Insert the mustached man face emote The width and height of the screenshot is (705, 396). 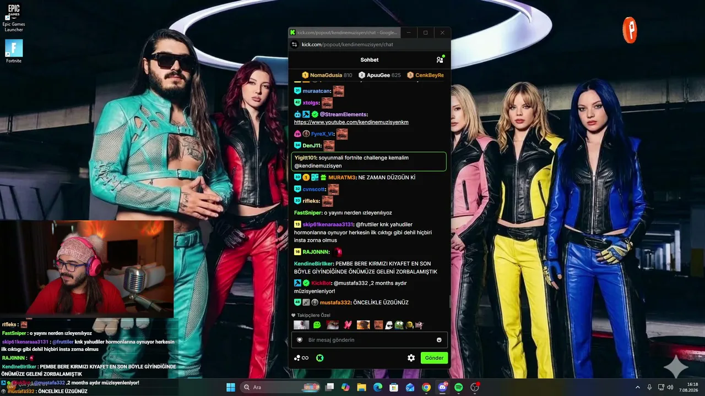pos(378,325)
